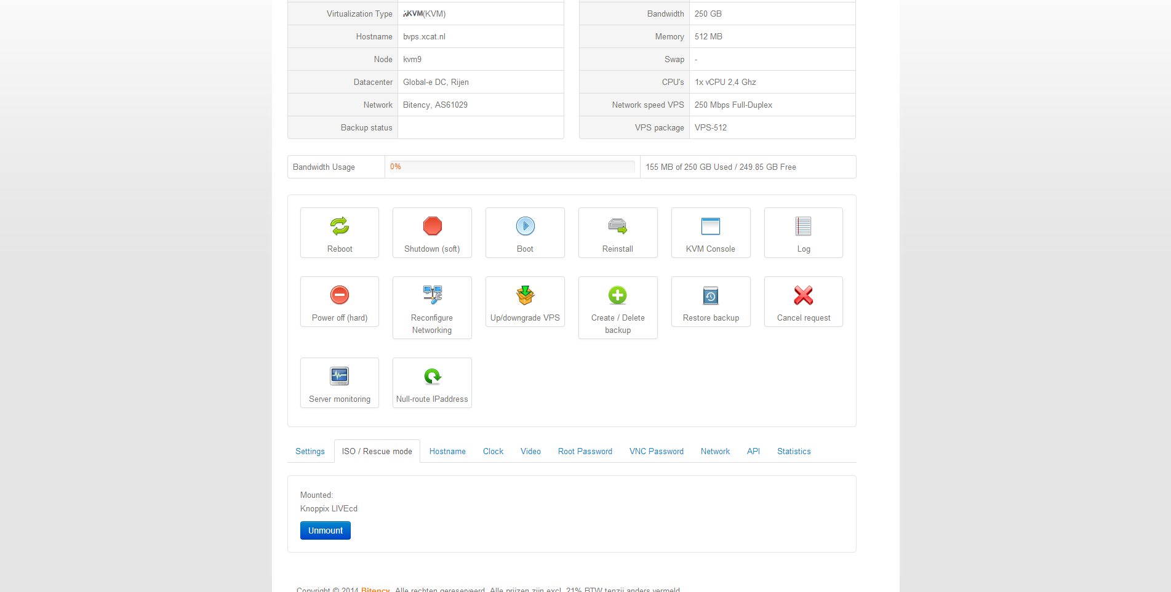Click the Power off (hard) icon
This screenshot has width=1171, height=592.
[340, 295]
